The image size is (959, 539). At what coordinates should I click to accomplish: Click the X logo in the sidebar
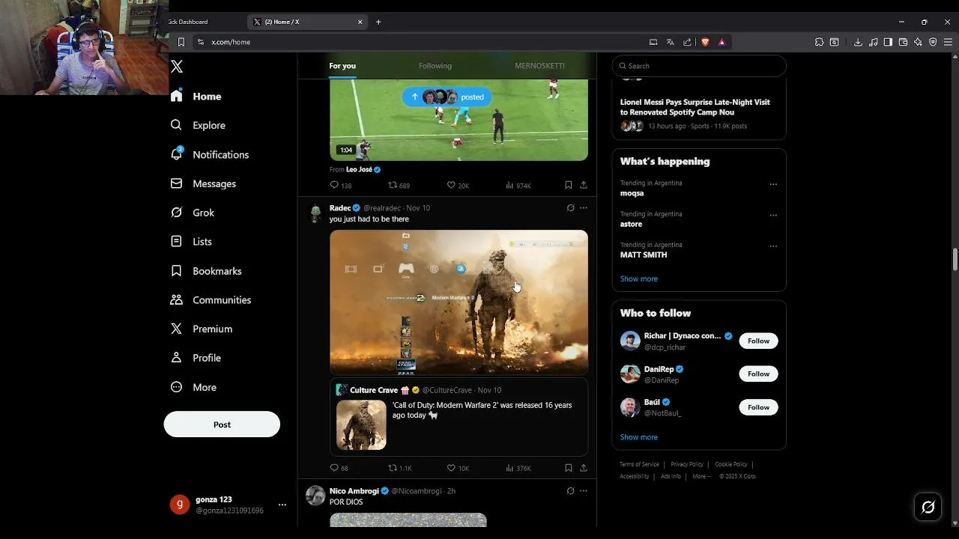177,67
